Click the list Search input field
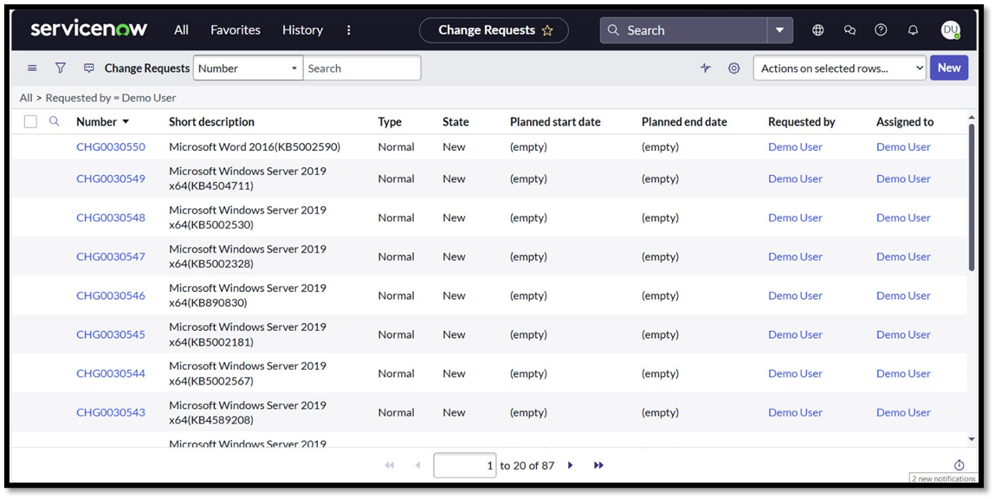995x499 pixels. (362, 68)
